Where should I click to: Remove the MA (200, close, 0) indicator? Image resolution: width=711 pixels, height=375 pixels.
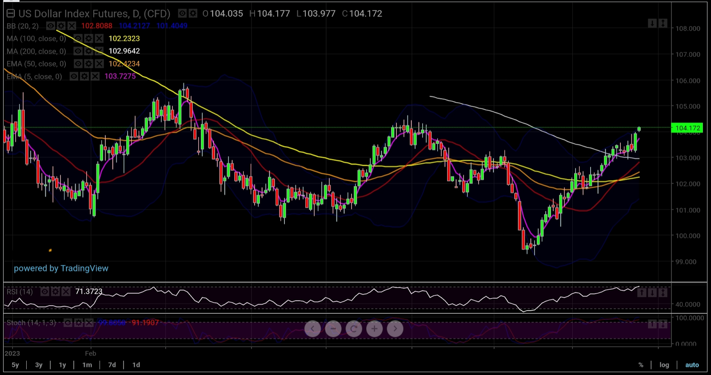tap(99, 51)
